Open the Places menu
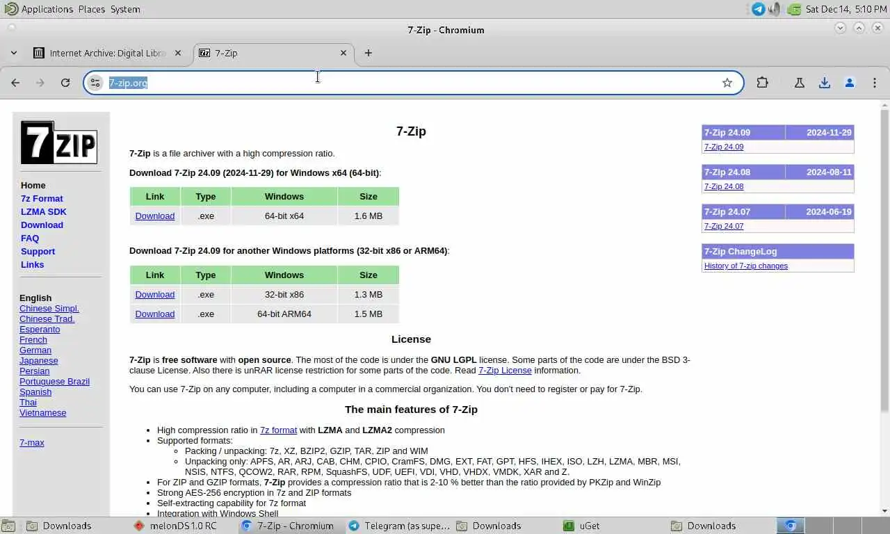The width and height of the screenshot is (890, 534). [x=92, y=9]
